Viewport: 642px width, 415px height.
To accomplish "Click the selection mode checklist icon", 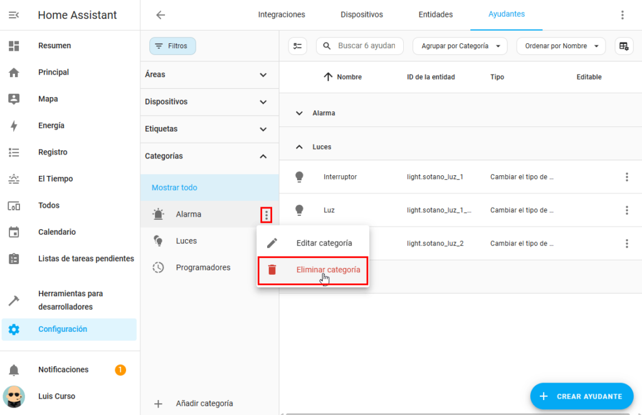I will [298, 46].
